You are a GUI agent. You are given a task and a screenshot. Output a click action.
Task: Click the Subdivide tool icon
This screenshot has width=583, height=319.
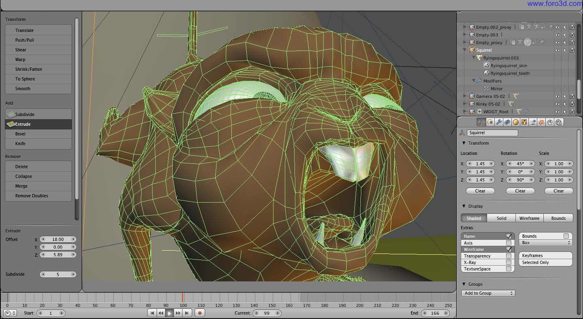point(10,114)
